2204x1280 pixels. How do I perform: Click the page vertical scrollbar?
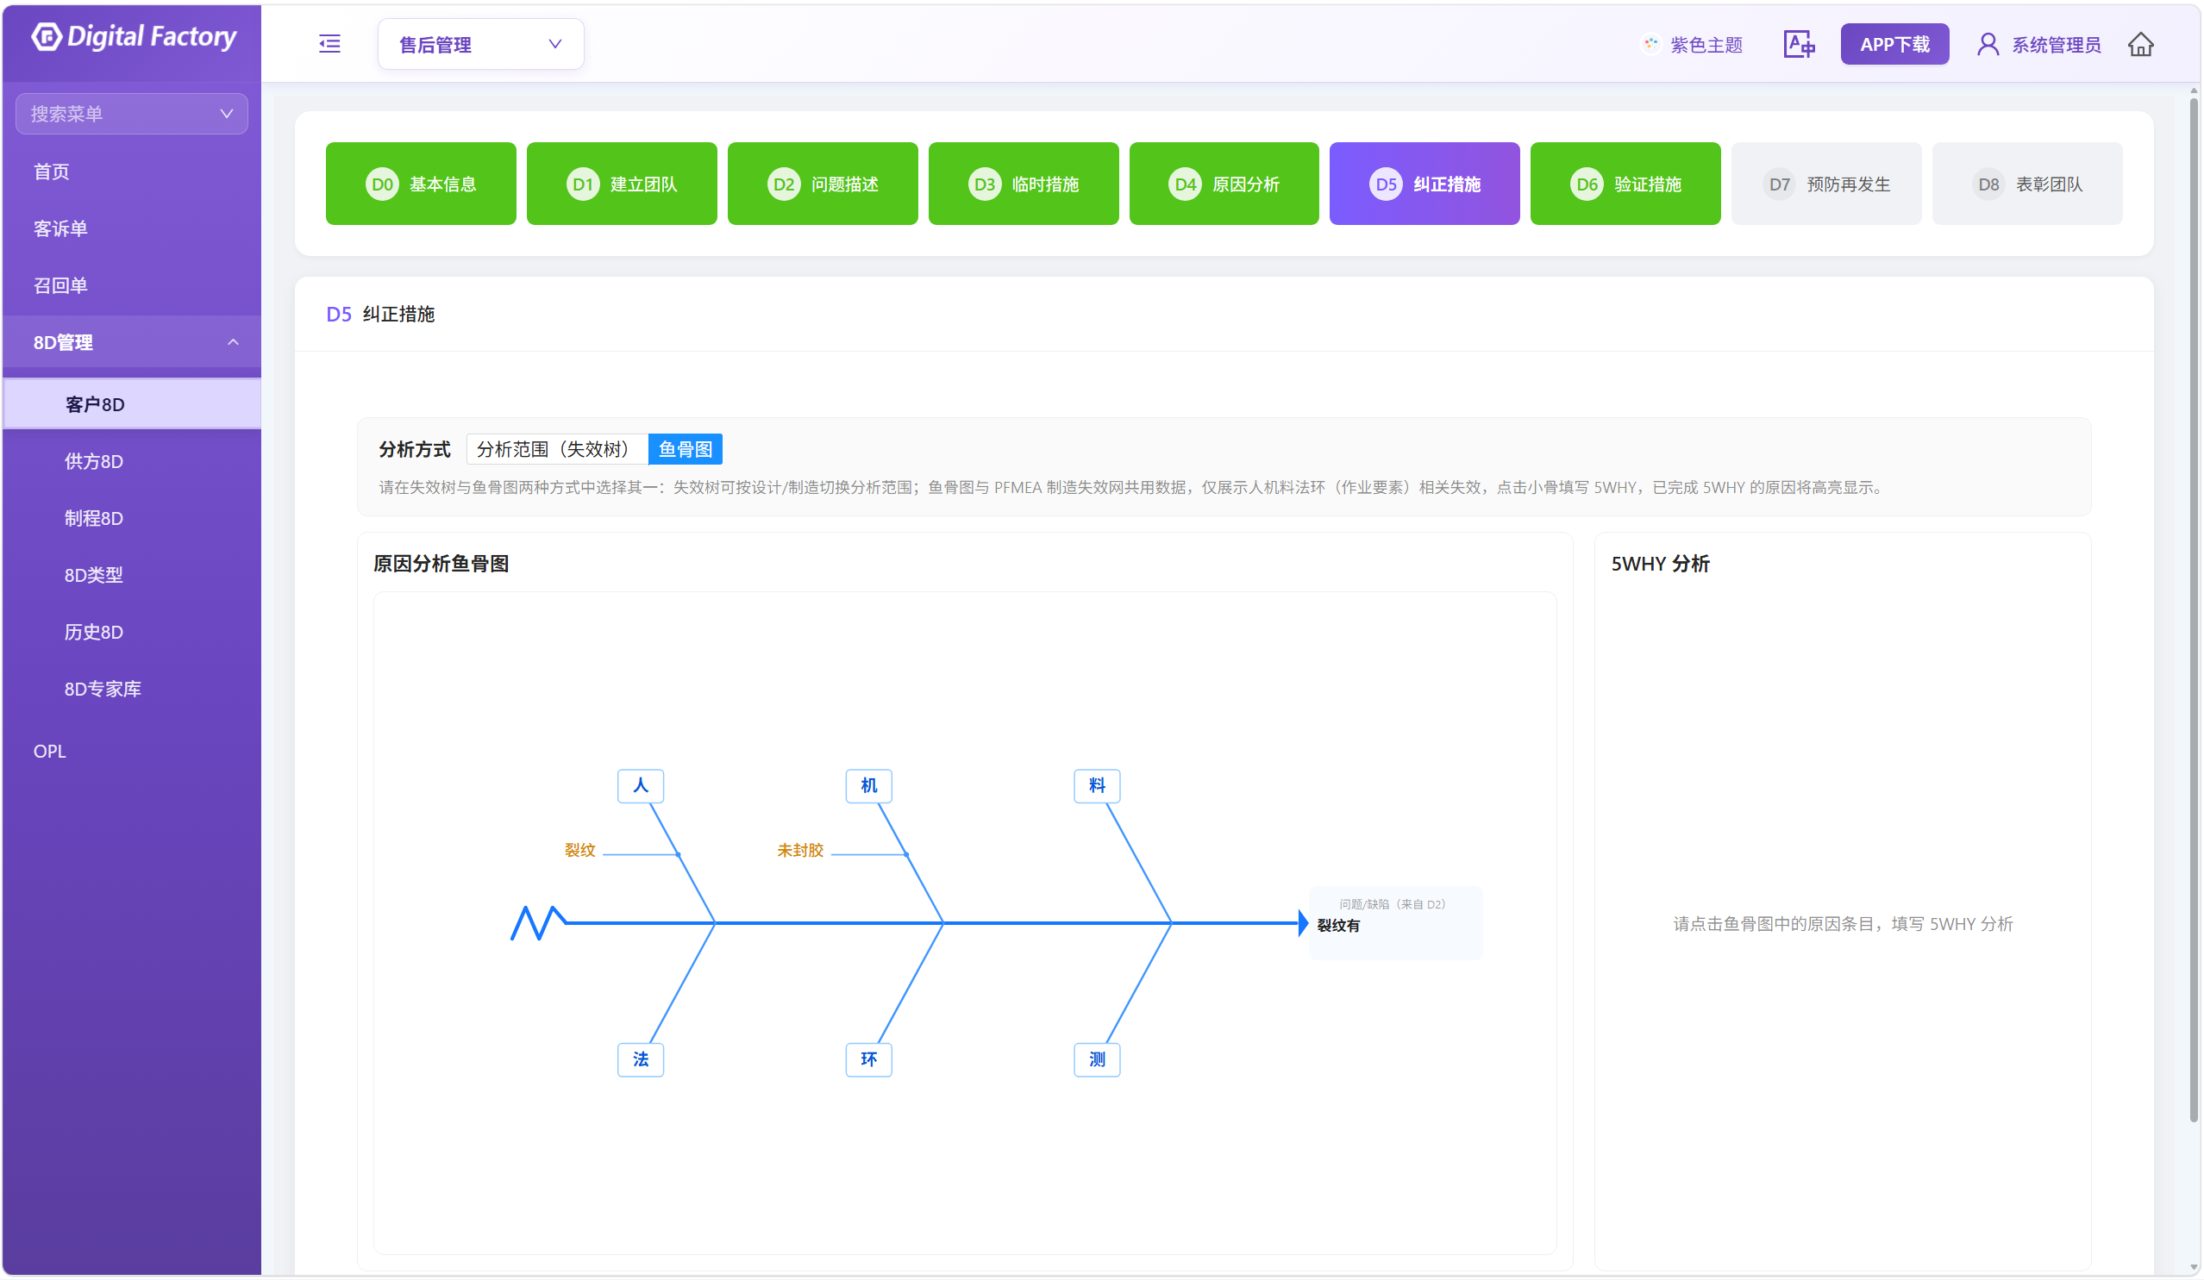coord(2194,609)
